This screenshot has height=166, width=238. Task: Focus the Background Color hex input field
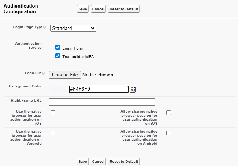98,89
